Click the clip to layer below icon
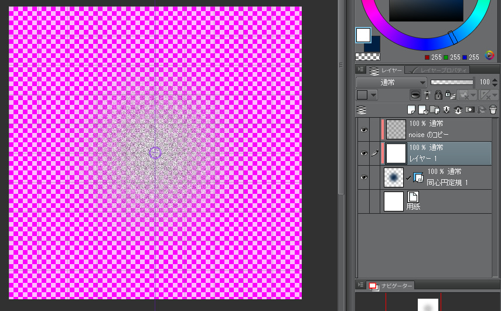 point(415,95)
